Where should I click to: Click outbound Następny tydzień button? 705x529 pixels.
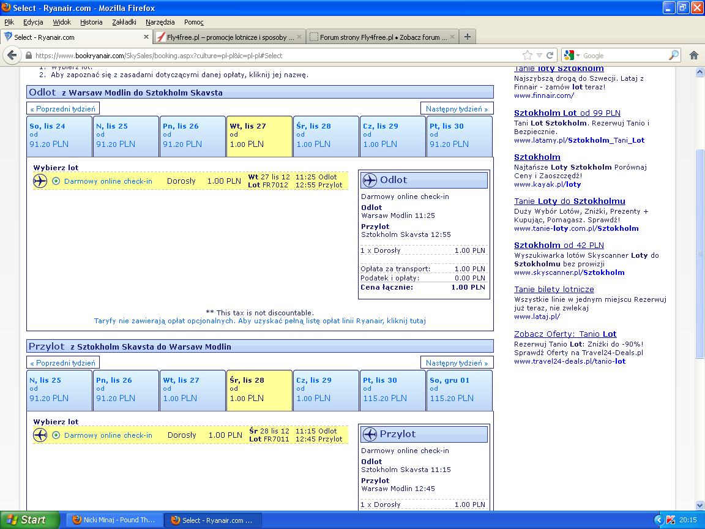point(457,108)
